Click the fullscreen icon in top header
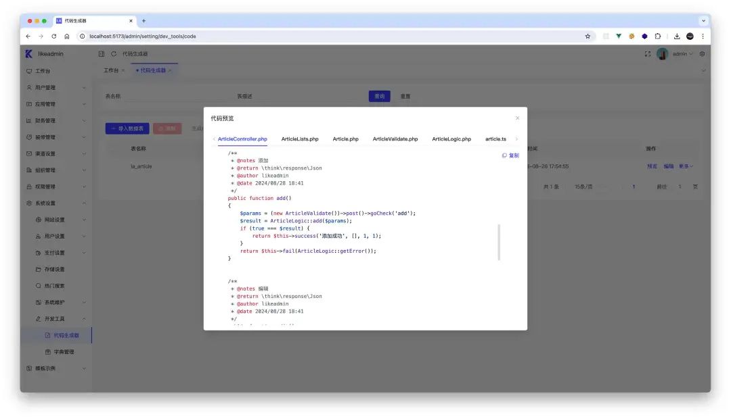 pos(648,54)
